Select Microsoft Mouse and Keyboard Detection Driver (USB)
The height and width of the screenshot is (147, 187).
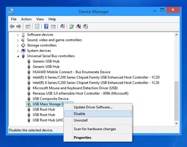pyautogui.click(x=75, y=88)
